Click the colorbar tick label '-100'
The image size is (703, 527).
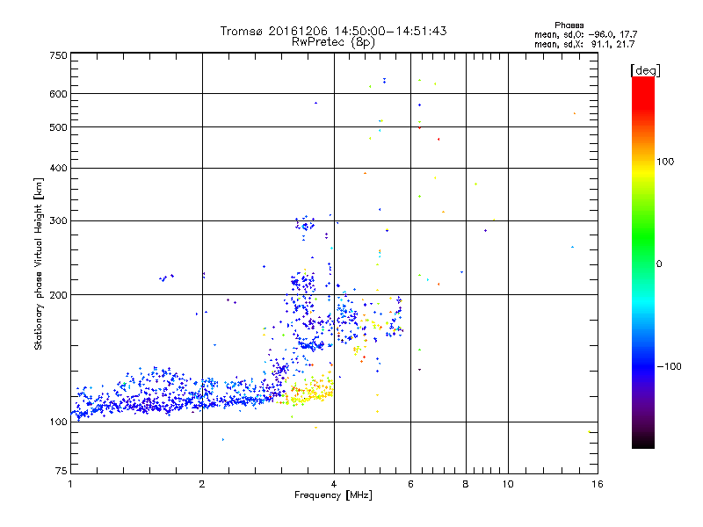coord(669,366)
